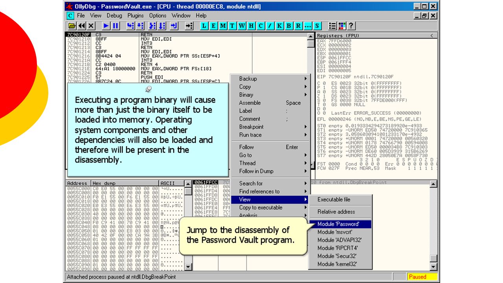Click the Appearance color grid icon
Image resolution: width=503 pixels, height=283 pixels.
tap(342, 26)
